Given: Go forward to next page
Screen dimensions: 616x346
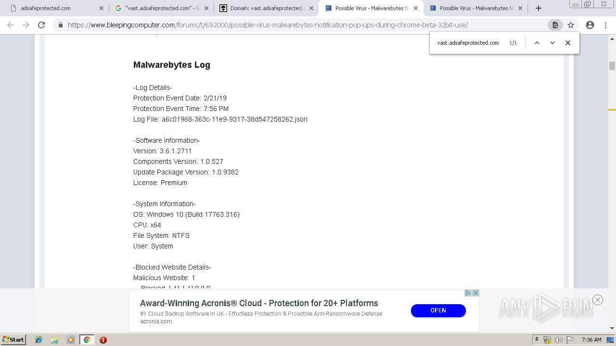Looking at the screenshot, I should (26, 25).
